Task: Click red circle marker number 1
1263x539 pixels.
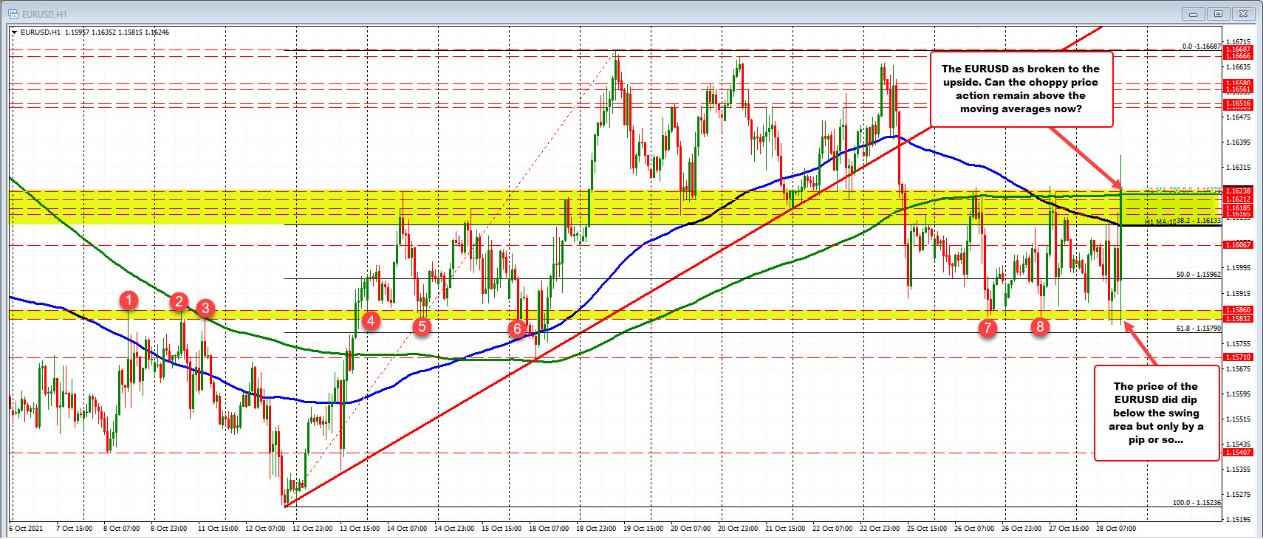Action: click(129, 300)
